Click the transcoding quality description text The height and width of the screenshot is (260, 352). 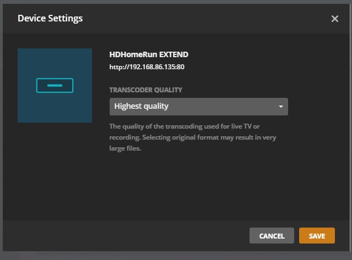193,137
